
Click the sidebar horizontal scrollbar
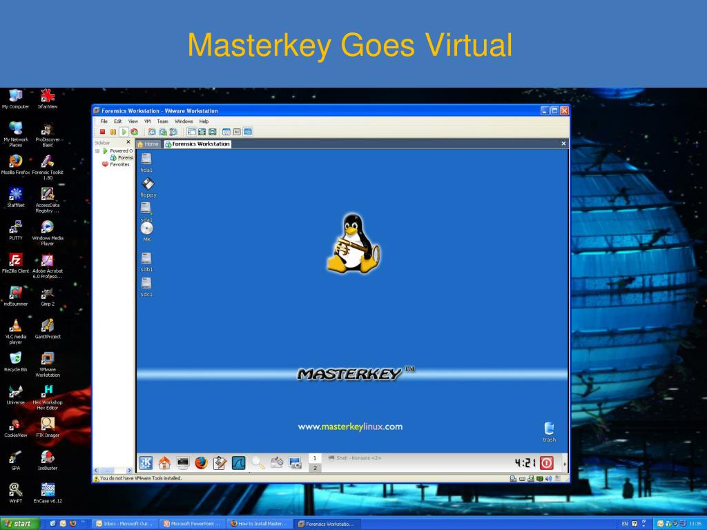113,470
